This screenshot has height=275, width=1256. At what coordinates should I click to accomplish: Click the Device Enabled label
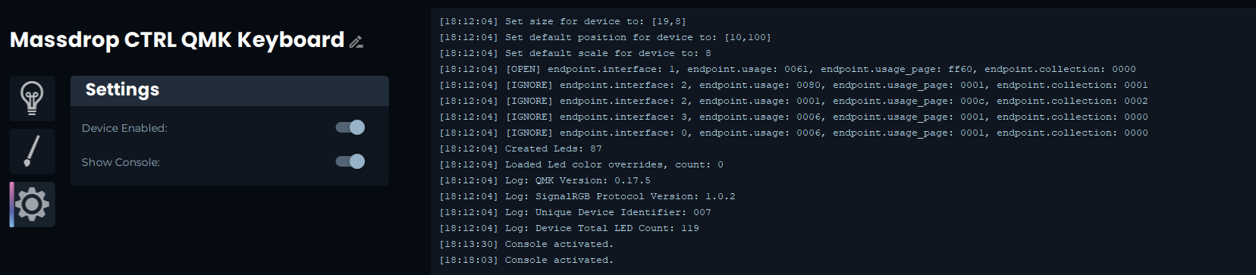(x=124, y=128)
